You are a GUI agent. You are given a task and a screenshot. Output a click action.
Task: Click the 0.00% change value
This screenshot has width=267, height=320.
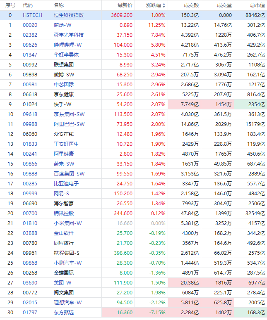[158, 223]
